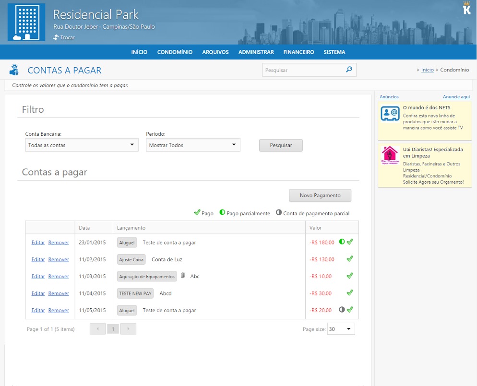Click the Pesquisar filter button

click(281, 145)
